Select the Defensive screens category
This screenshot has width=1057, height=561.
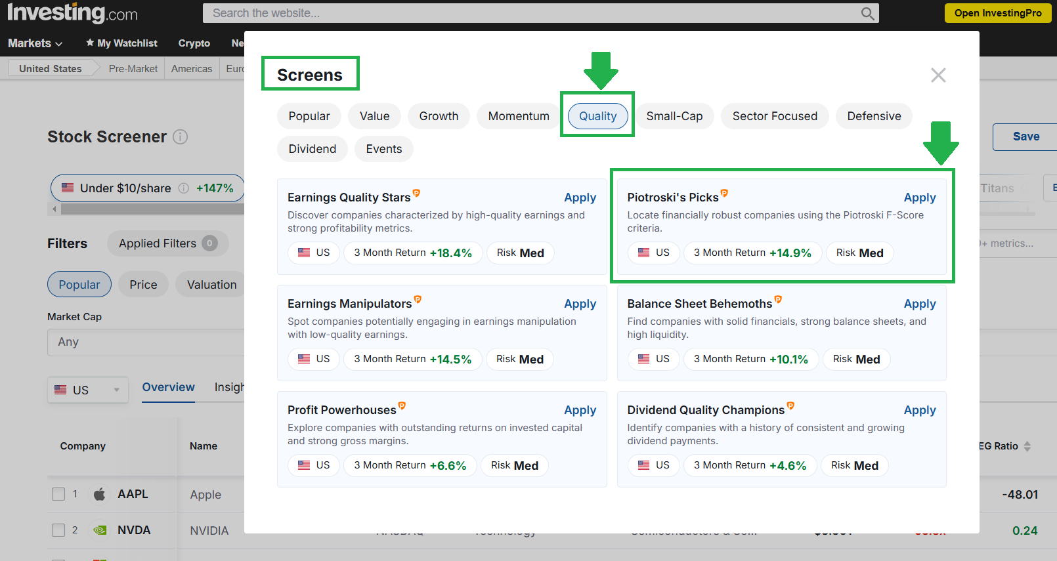click(874, 116)
